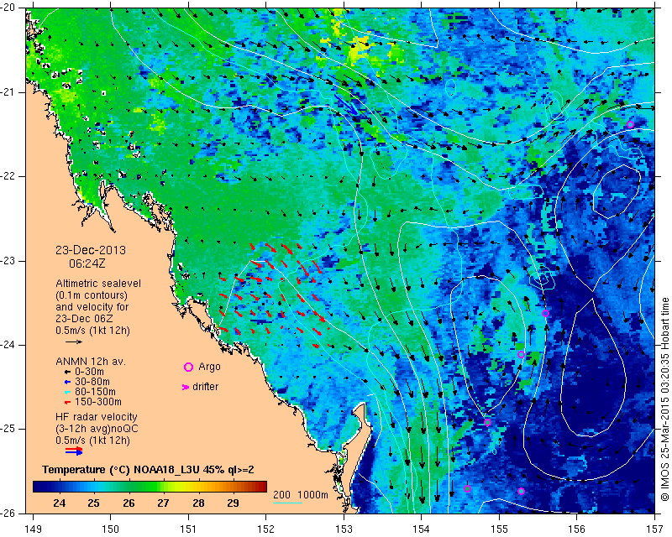Click the Argo float marker near 25.7°S 154.6°E

click(x=467, y=489)
